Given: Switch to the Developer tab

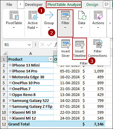Looking at the screenshot, I should 34,4.
